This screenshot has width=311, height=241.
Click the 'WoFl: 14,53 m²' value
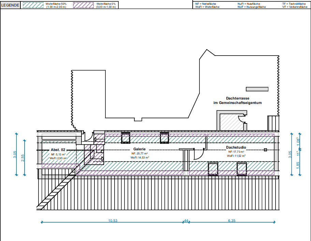click(139, 157)
